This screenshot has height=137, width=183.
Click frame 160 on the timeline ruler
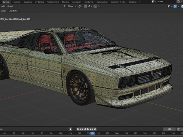click(117, 133)
